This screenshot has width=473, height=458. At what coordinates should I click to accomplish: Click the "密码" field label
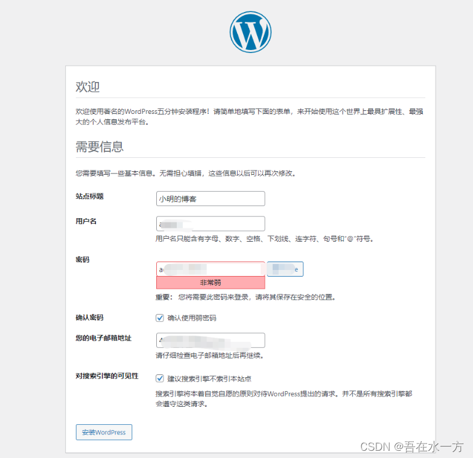(82, 259)
